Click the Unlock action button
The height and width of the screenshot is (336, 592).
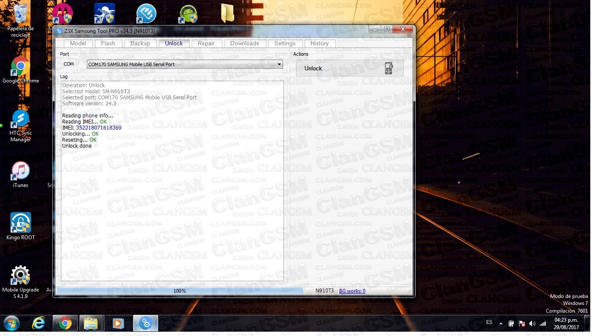point(350,68)
